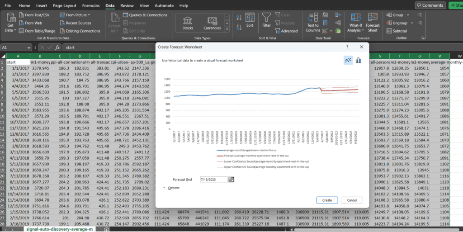Open the Comments pane

click(x=430, y=5)
